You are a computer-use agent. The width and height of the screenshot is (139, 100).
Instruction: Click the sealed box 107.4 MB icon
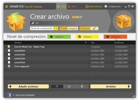(124, 21)
